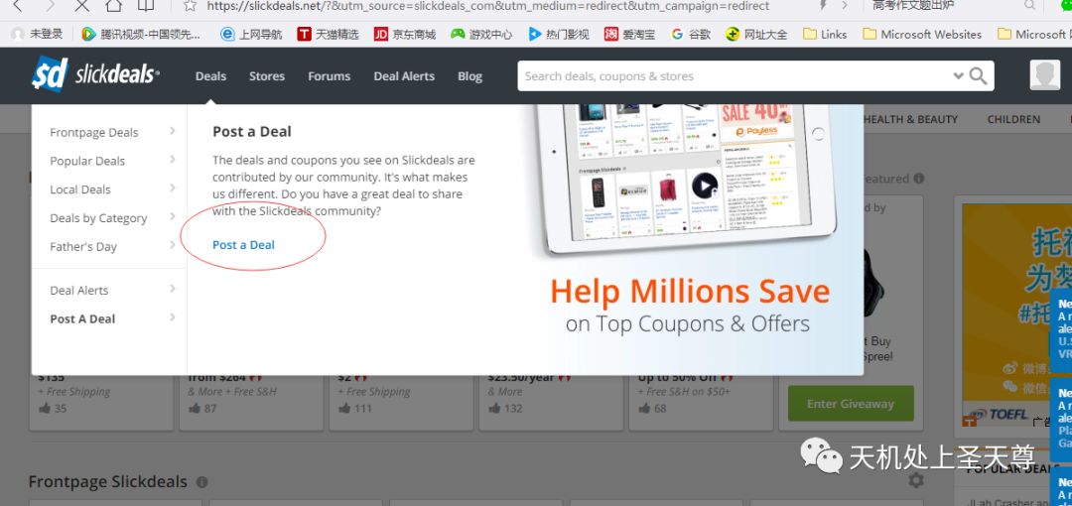Open the HEALTH & BEAUTY category tab
1072x506 pixels.
[910, 119]
